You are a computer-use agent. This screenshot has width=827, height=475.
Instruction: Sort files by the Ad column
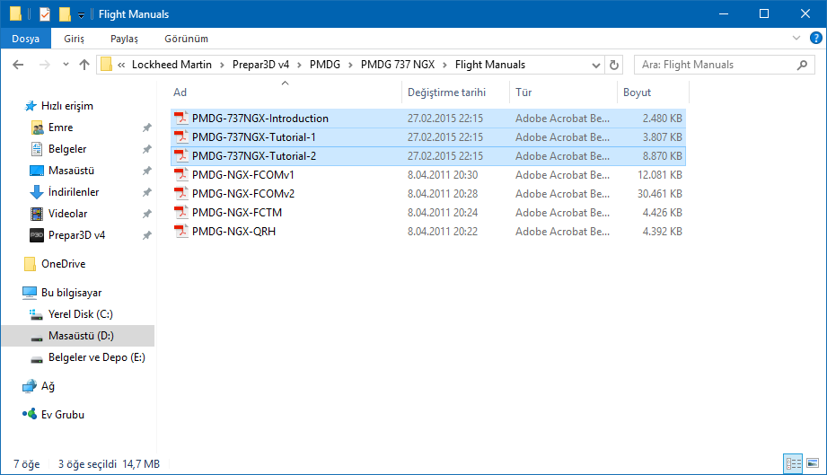tap(285, 92)
